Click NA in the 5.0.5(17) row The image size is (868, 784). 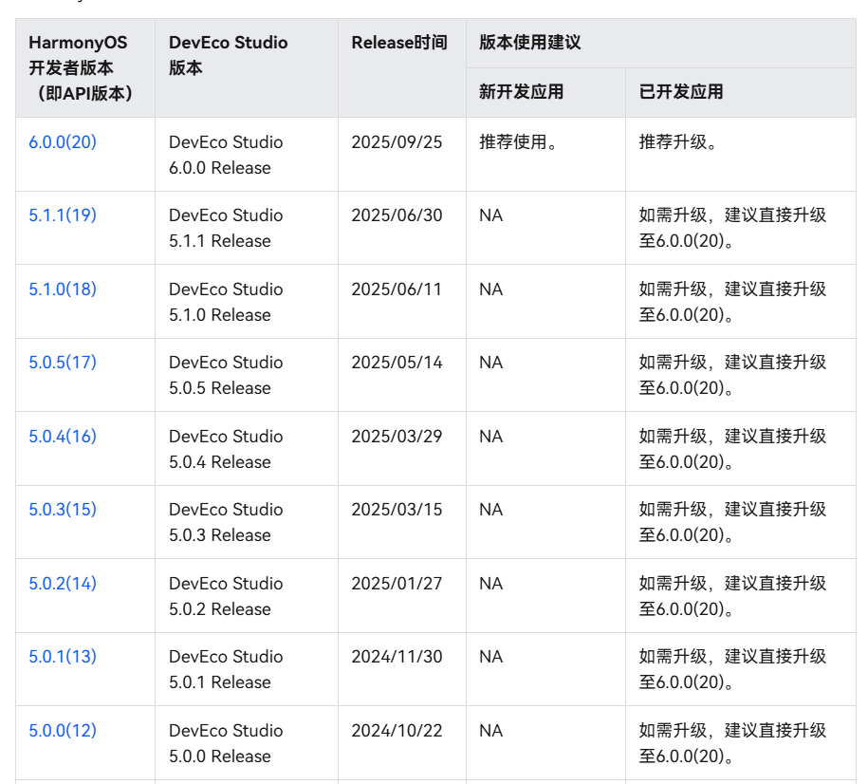point(491,362)
